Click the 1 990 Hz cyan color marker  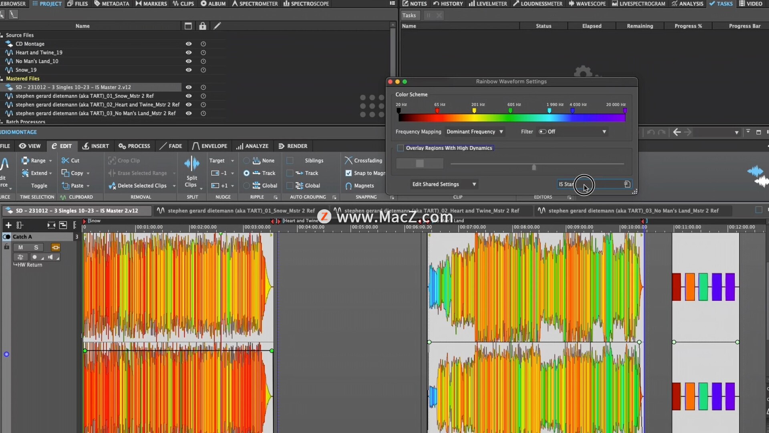pos(549,110)
